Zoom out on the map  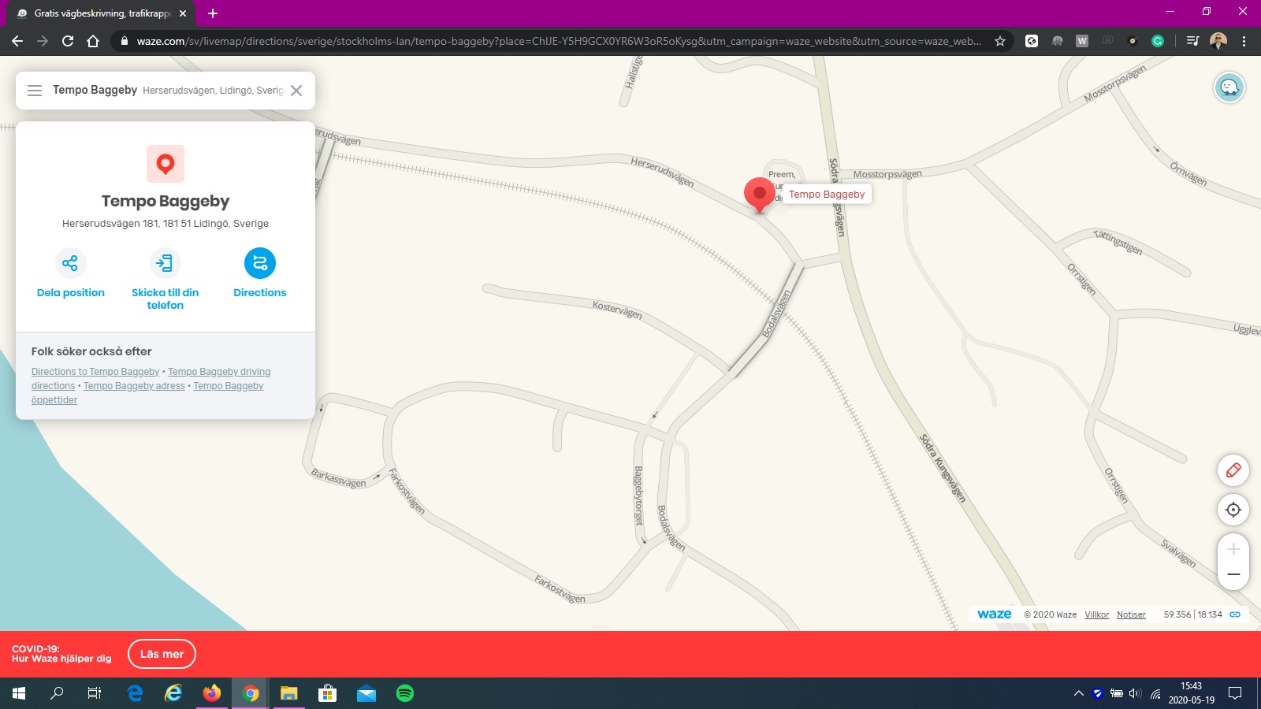pos(1233,575)
